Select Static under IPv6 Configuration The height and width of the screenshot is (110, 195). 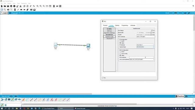coord(120,55)
